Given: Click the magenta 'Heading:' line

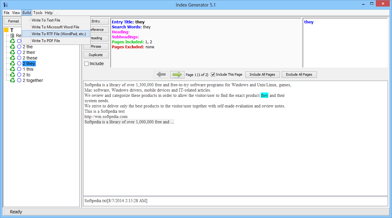Looking at the screenshot, I should 121,32.
